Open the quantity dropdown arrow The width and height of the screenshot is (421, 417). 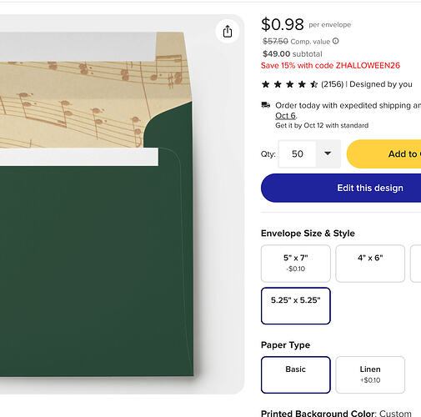328,153
